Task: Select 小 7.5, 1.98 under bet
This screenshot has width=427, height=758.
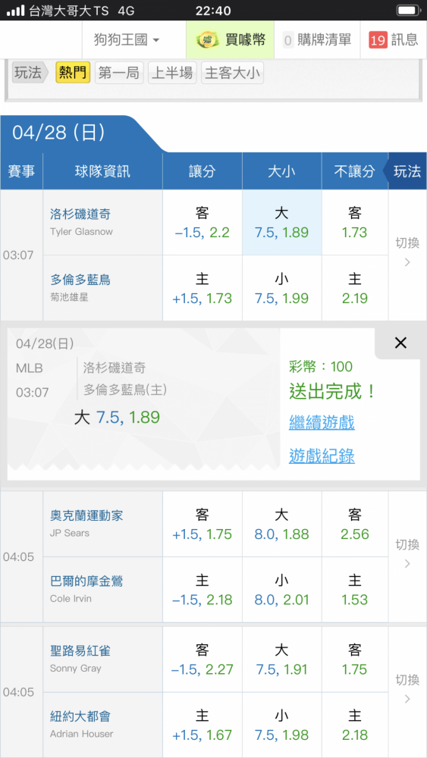Action: [282, 725]
